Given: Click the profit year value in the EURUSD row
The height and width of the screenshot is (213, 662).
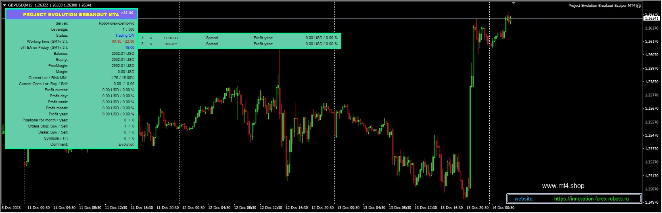Looking at the screenshot, I should [322, 38].
